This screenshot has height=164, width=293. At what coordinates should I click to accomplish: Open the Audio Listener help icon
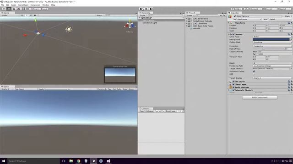click(289, 87)
